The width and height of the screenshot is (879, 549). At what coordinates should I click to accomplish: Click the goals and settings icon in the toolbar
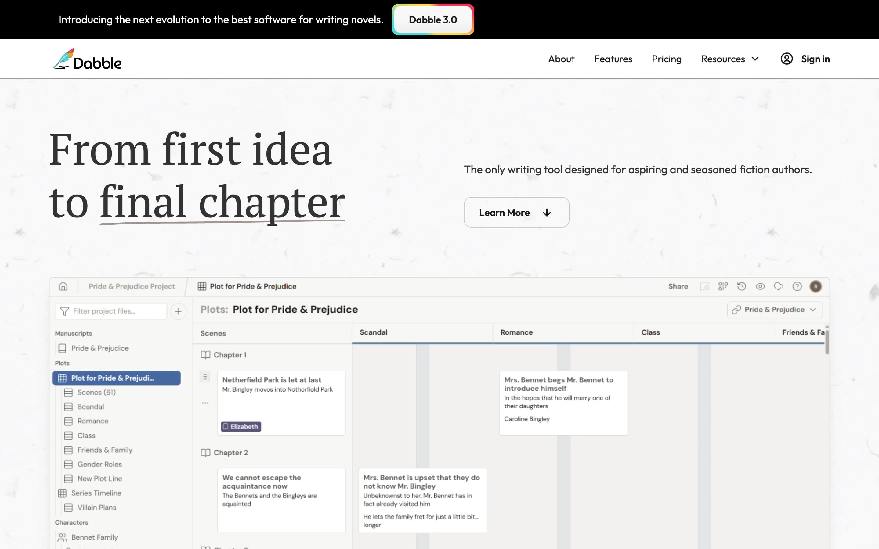click(x=723, y=286)
